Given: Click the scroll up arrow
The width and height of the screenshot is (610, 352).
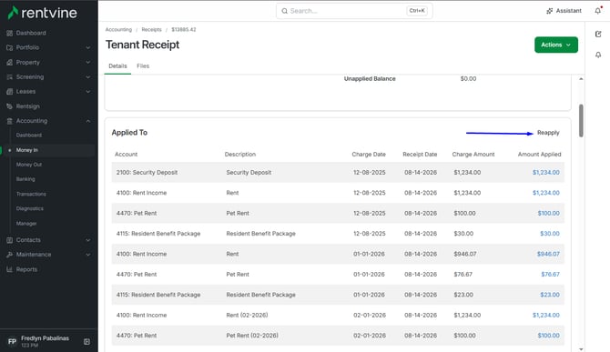Looking at the screenshot, I should click(x=581, y=79).
